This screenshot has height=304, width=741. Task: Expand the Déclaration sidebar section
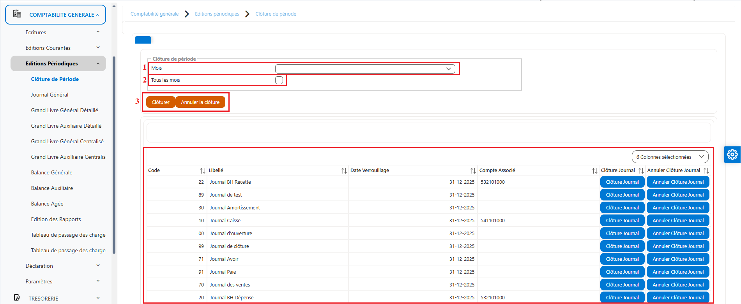tap(62, 266)
